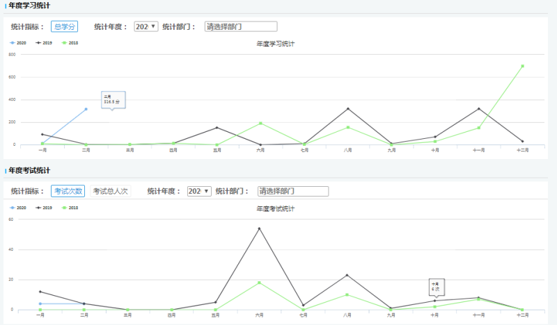Viewport: 557px width, 325px height.
Task: Click the 2019 January point in the exam chart
Action: coord(40,292)
